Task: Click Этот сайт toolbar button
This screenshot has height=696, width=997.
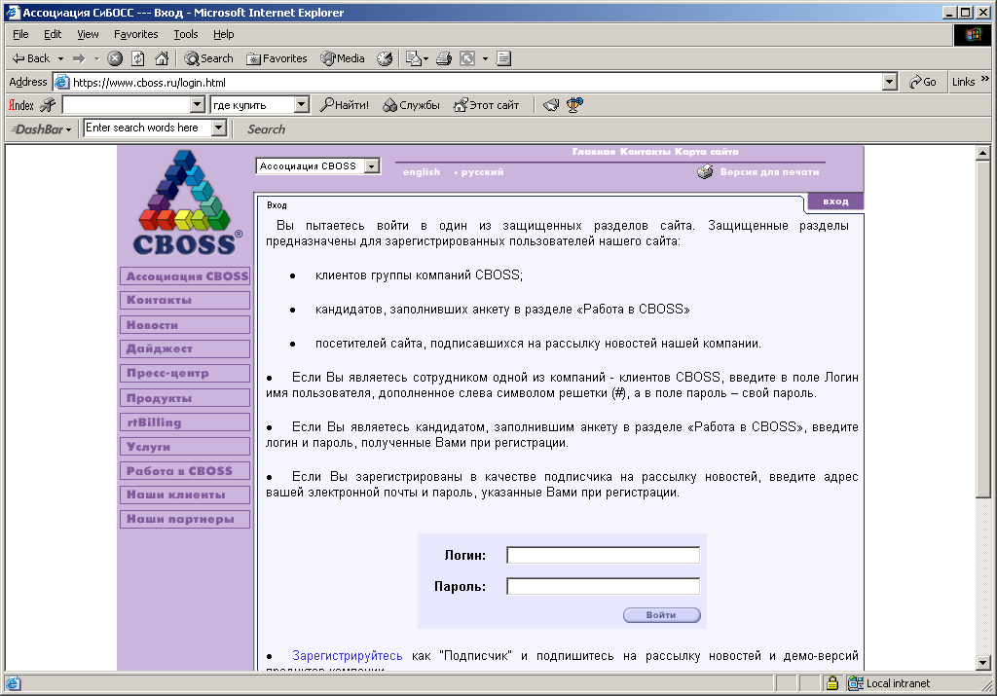Action: tap(486, 105)
